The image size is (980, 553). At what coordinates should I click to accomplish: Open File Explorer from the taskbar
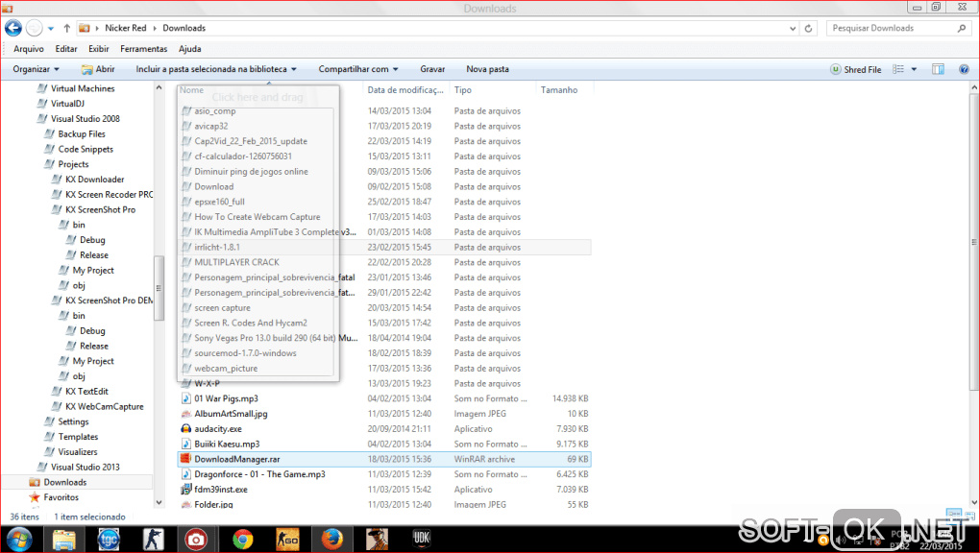click(x=63, y=540)
